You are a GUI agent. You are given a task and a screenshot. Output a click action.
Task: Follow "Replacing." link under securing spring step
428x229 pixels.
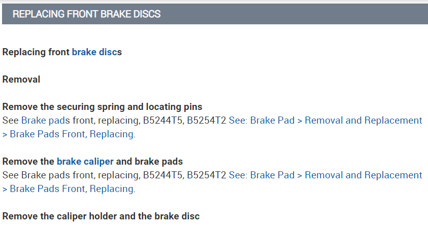113,134
